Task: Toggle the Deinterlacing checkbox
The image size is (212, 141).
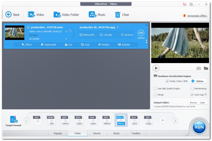Action: (192, 89)
